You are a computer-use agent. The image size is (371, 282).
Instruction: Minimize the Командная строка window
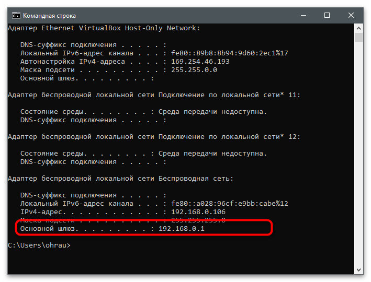point(303,15)
